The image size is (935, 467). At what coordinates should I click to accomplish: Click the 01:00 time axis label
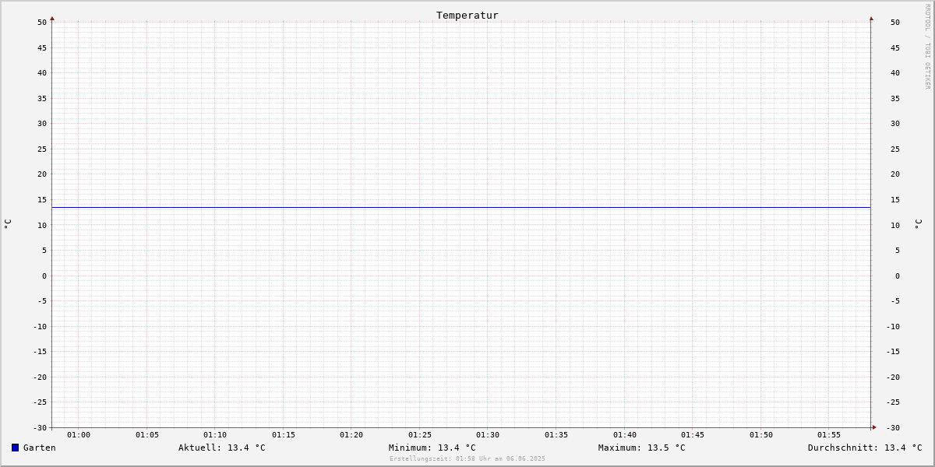coord(79,435)
